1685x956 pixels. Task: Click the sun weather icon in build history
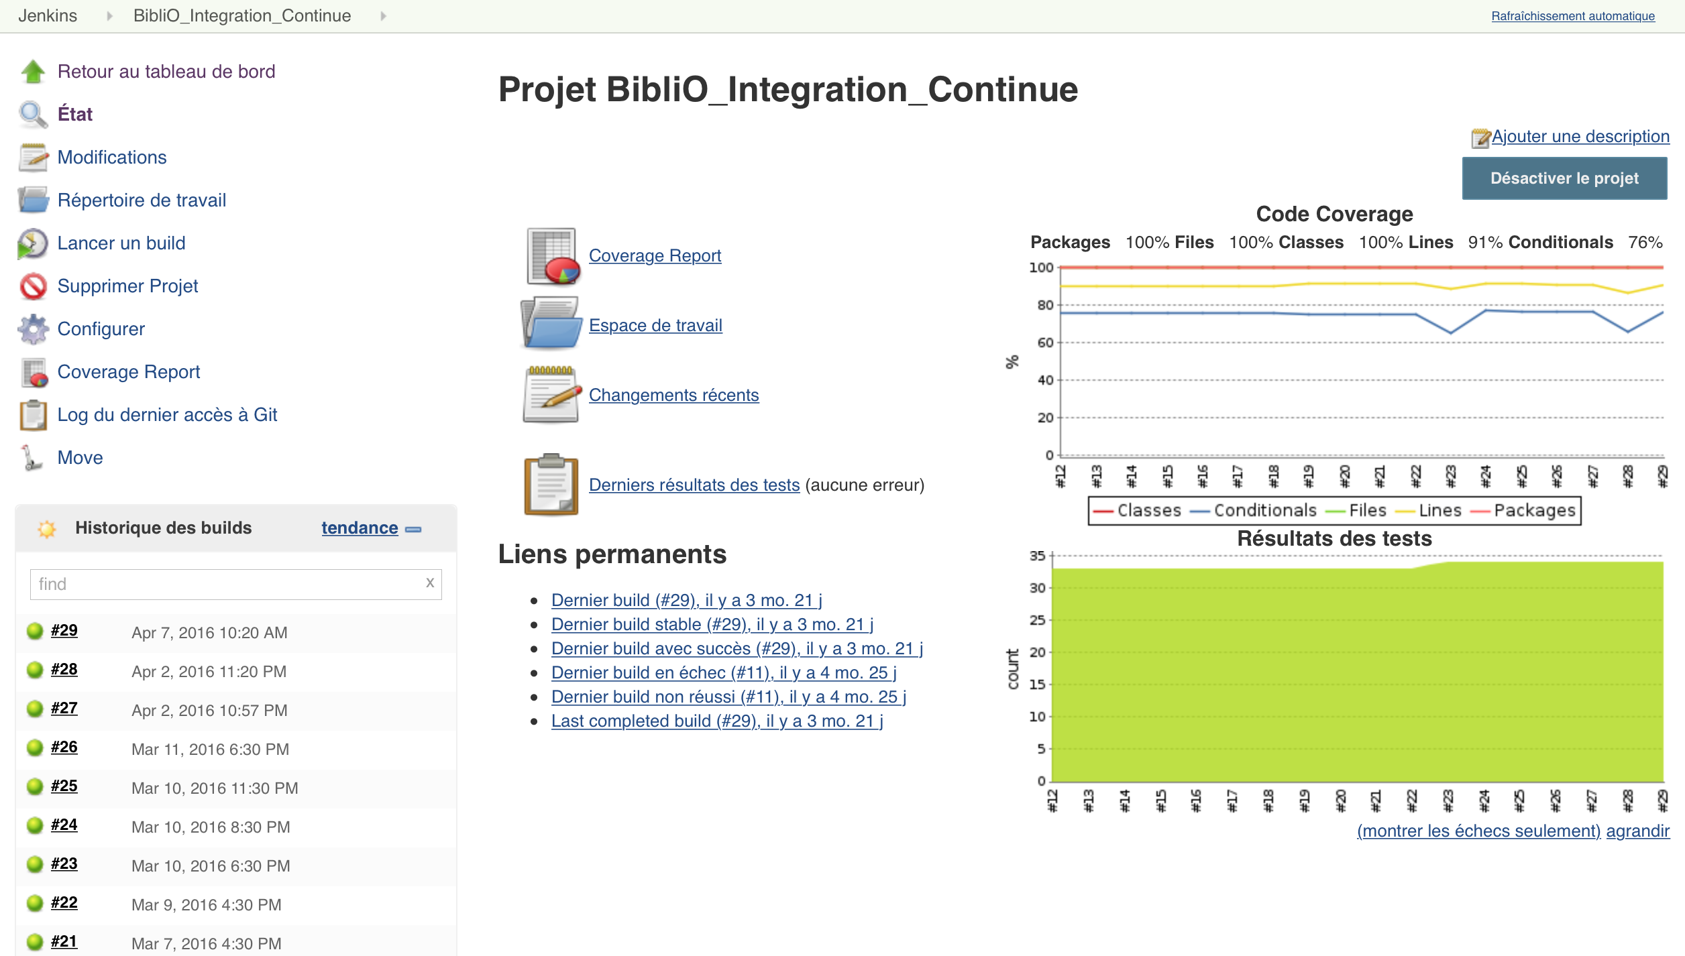(x=46, y=528)
